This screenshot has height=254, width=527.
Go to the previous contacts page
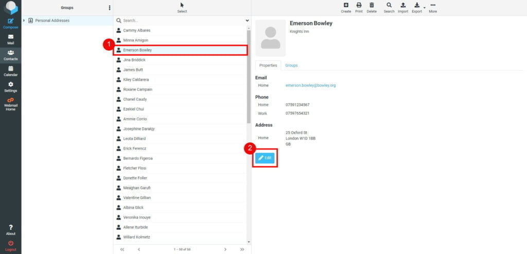click(139, 249)
